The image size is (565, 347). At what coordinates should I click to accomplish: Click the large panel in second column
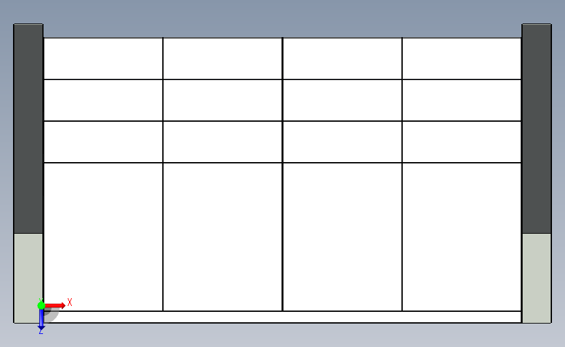222,236
